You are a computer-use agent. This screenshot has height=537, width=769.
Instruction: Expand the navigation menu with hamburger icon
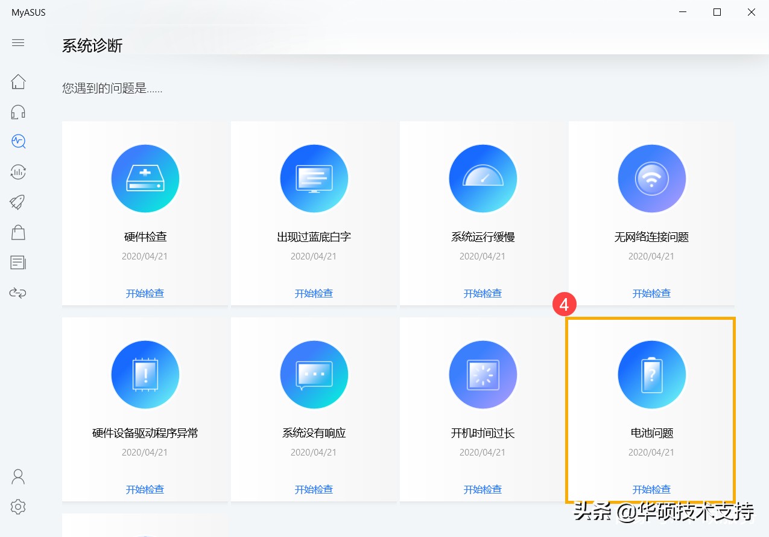(x=17, y=43)
